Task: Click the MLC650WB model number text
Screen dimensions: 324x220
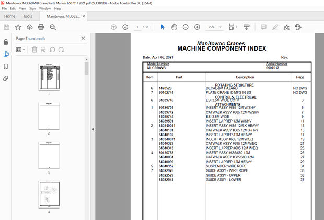Action: [156, 68]
